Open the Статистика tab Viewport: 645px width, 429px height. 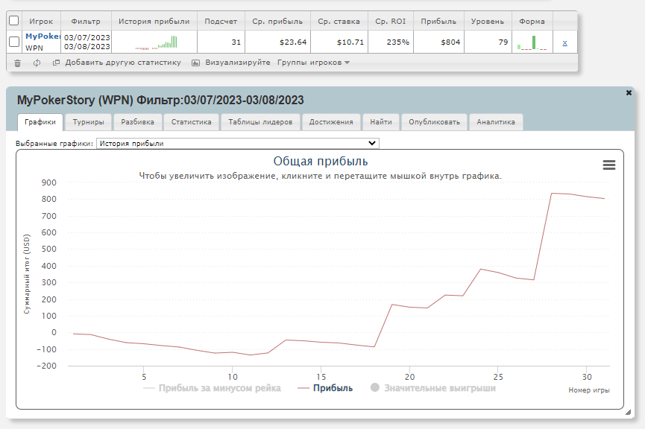192,122
